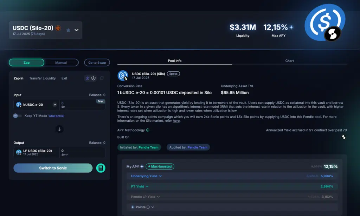The width and height of the screenshot is (360, 216).
Task: Expand the Underlying Yield row
Action: coord(232,176)
